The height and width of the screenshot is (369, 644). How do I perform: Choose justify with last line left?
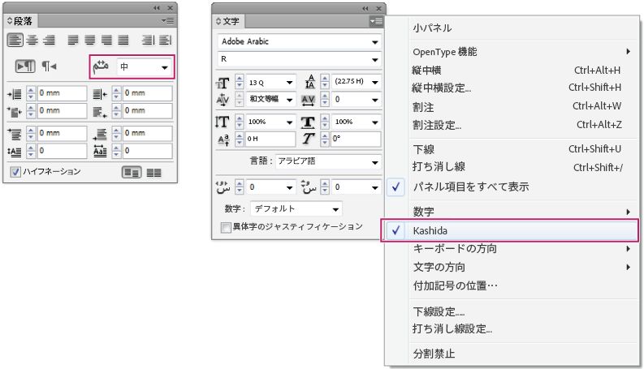(x=73, y=40)
